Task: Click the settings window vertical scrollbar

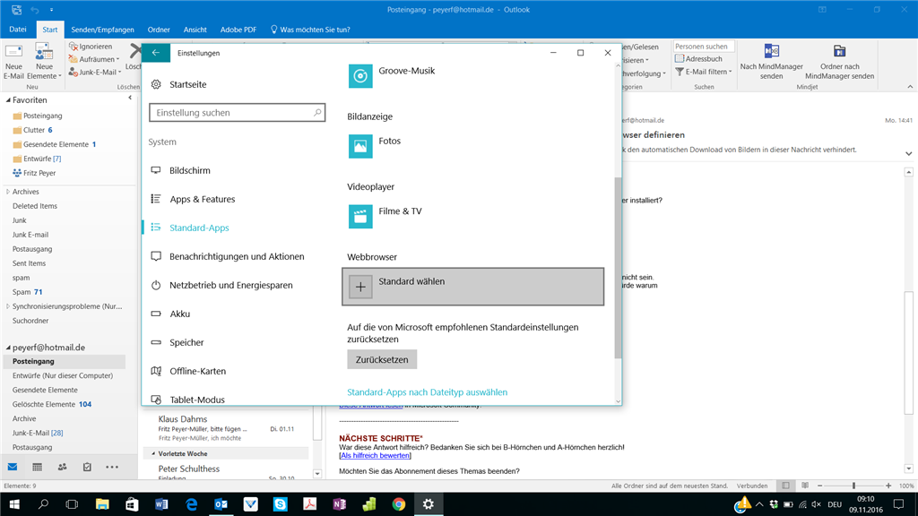Action: click(x=618, y=268)
